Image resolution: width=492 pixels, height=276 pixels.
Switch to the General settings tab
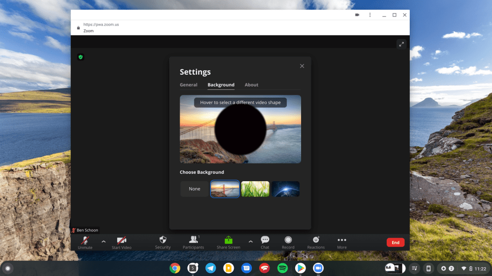[x=188, y=85]
